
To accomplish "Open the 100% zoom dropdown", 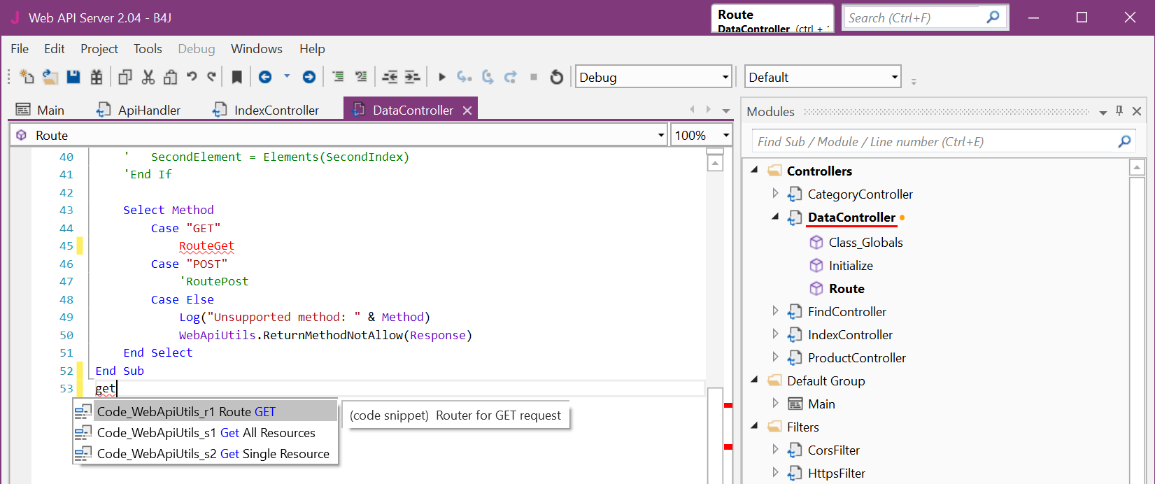I will (x=725, y=135).
